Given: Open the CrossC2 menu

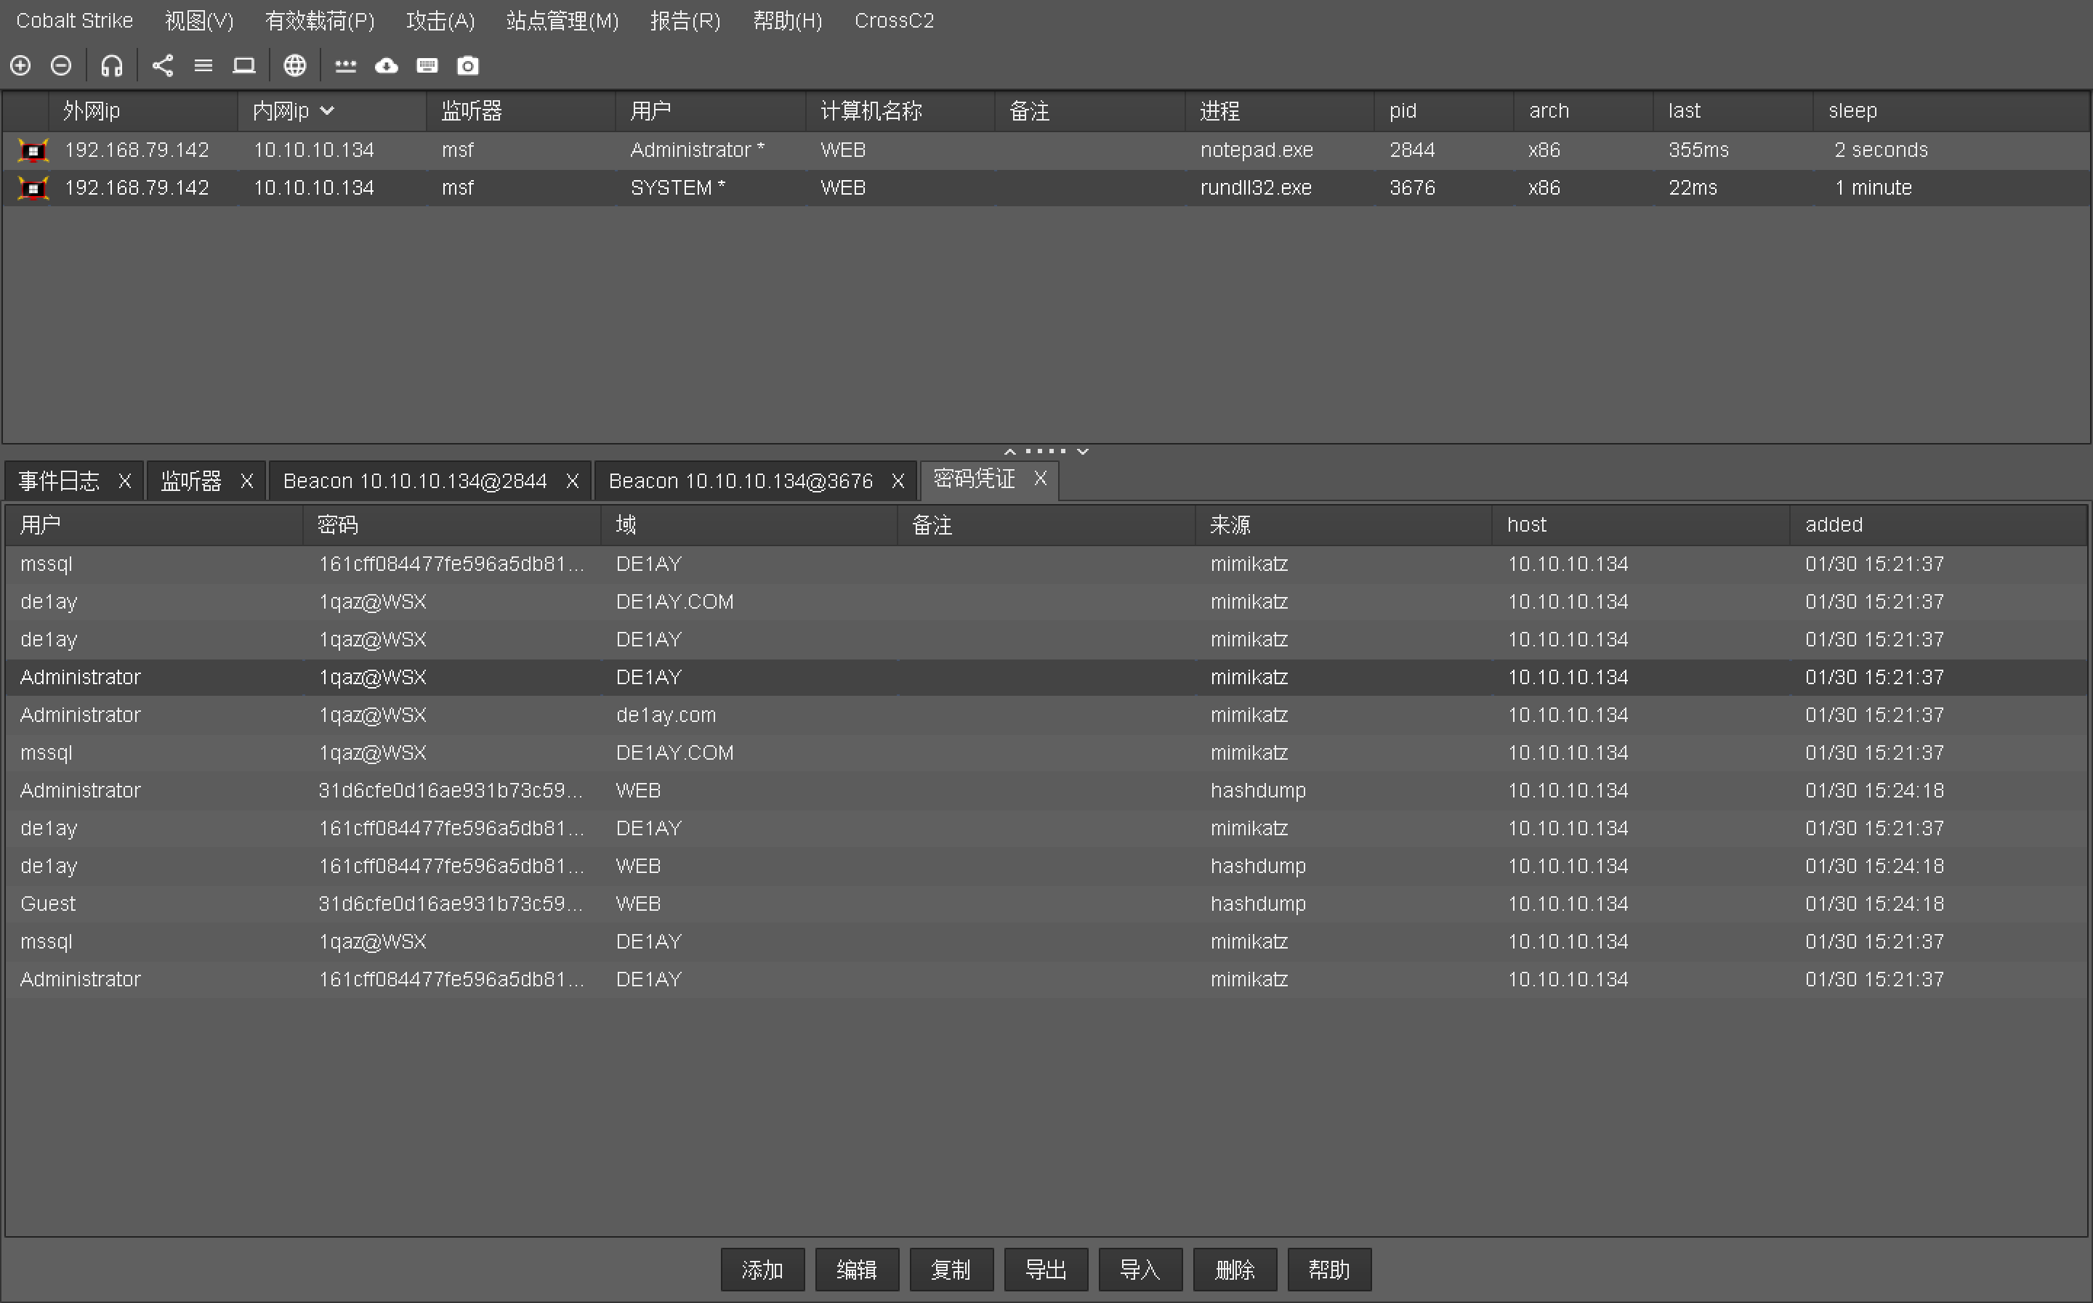Looking at the screenshot, I should tap(894, 20).
